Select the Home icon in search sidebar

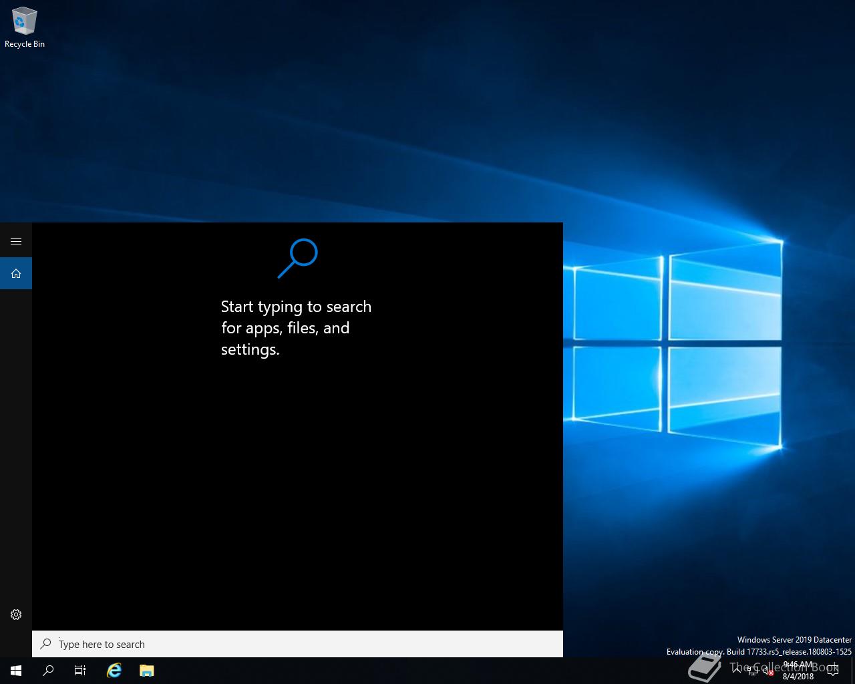pyautogui.click(x=16, y=273)
